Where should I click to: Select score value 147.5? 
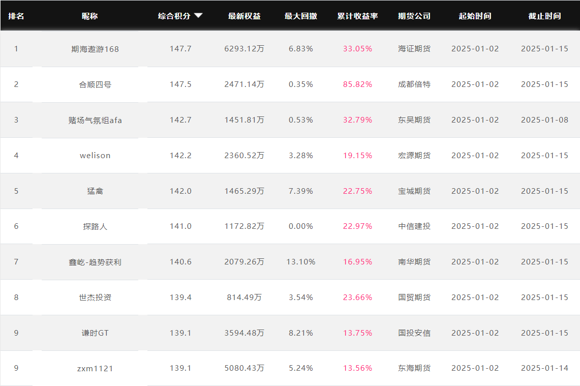pos(180,84)
